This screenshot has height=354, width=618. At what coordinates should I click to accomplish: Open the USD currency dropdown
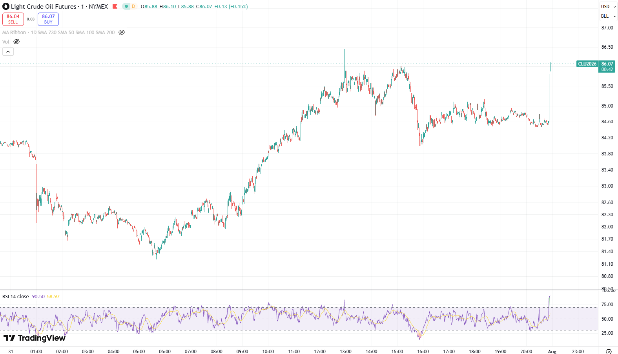coord(608,7)
